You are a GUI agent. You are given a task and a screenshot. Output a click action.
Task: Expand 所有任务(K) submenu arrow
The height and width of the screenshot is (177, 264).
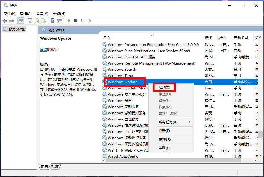pos(190,122)
